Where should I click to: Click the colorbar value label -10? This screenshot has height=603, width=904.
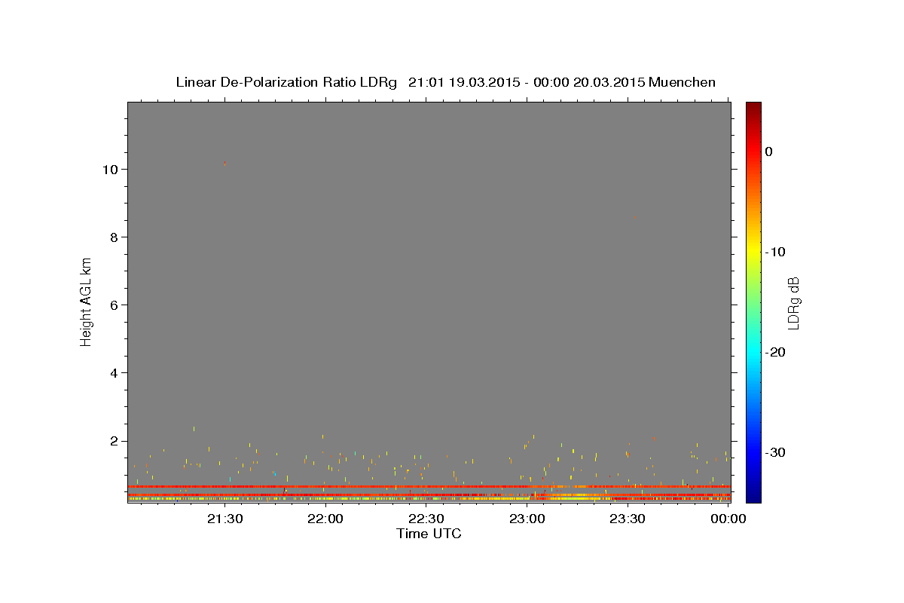click(x=775, y=252)
